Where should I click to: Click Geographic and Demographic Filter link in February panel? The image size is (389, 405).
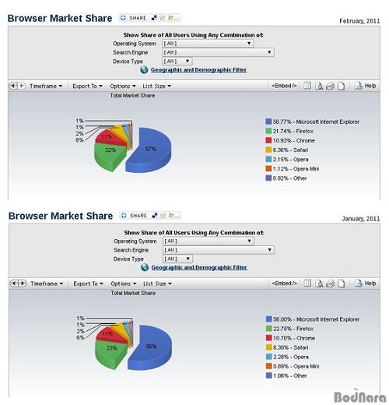pos(198,70)
